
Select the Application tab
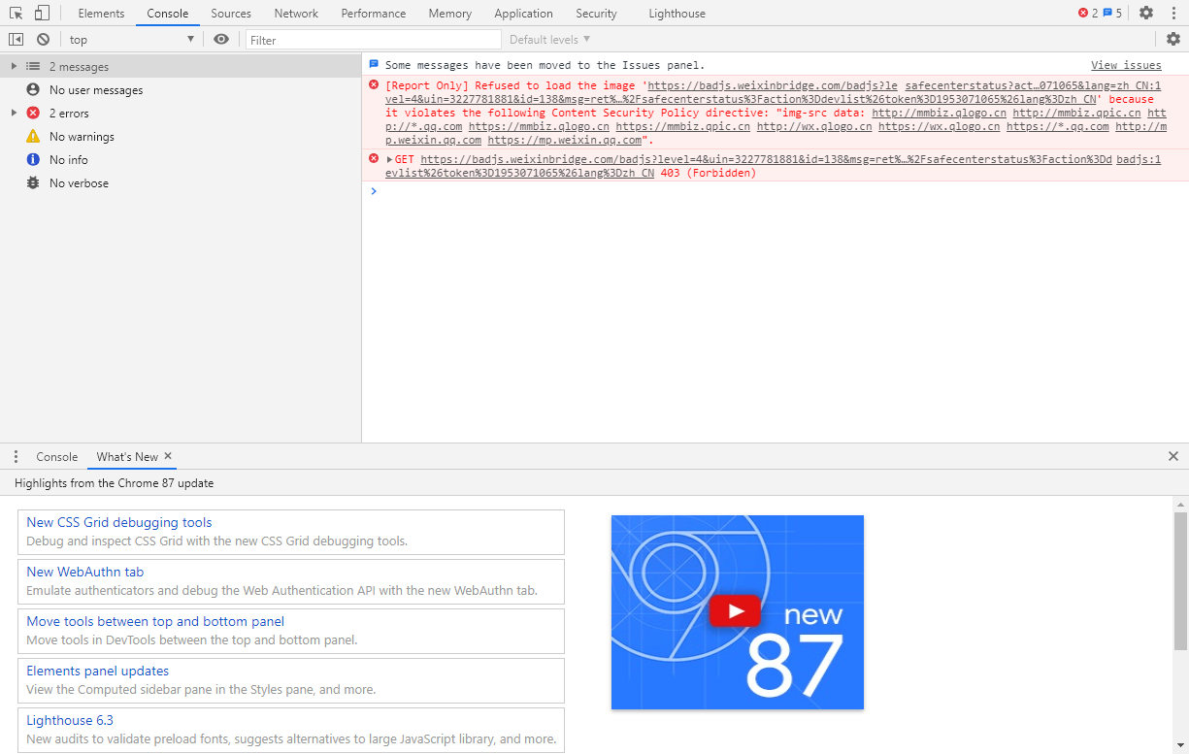click(523, 14)
